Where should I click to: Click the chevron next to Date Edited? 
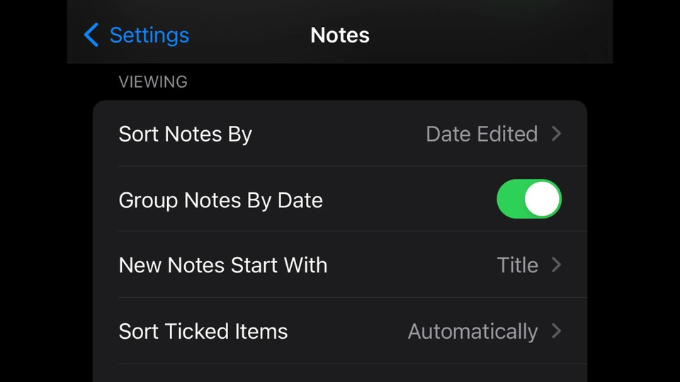tap(557, 134)
